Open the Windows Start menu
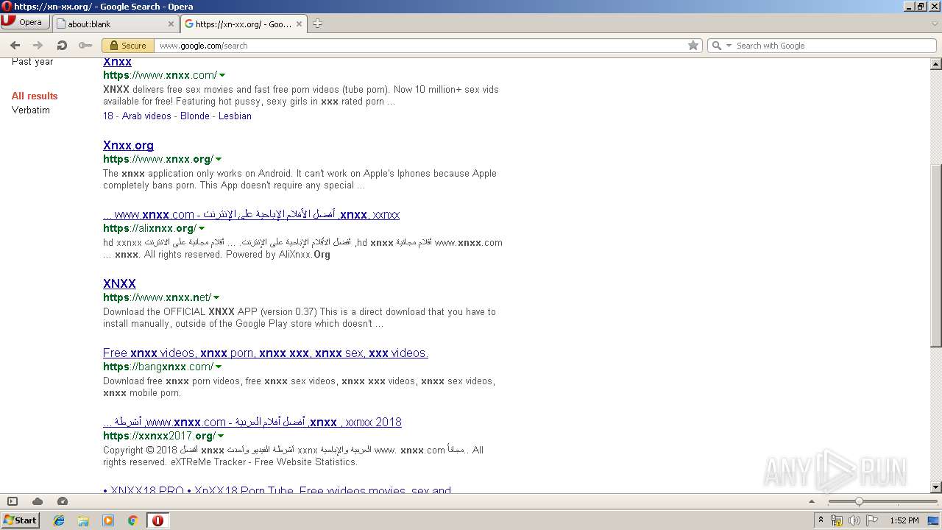Screen dimensions: 942x530 [x=20, y=520]
